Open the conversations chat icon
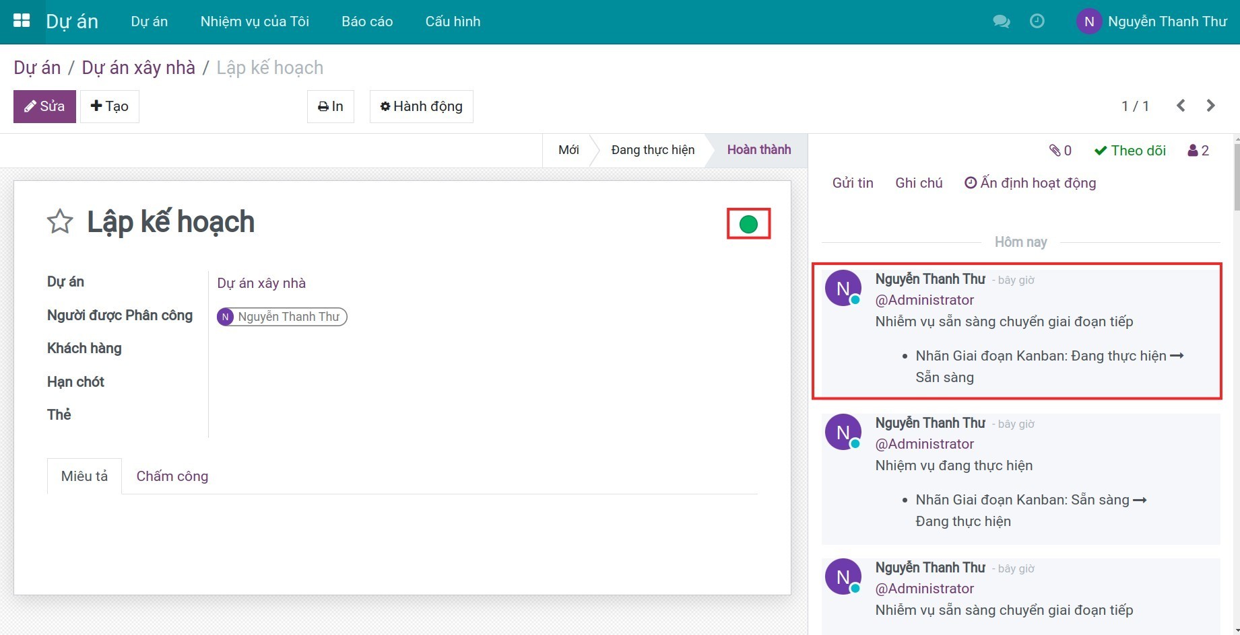 click(x=1001, y=22)
